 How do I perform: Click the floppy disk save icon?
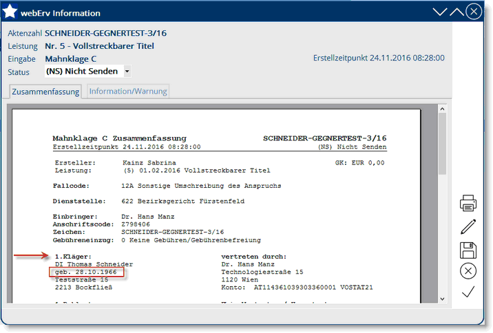(468, 250)
